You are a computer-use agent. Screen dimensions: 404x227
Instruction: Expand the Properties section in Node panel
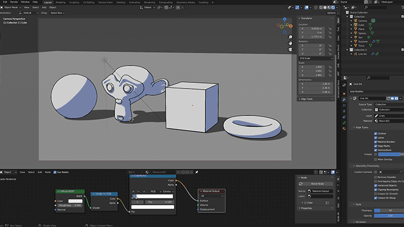click(x=305, y=208)
